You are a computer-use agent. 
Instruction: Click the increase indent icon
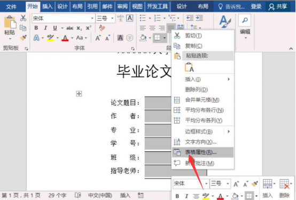tap(199, 18)
